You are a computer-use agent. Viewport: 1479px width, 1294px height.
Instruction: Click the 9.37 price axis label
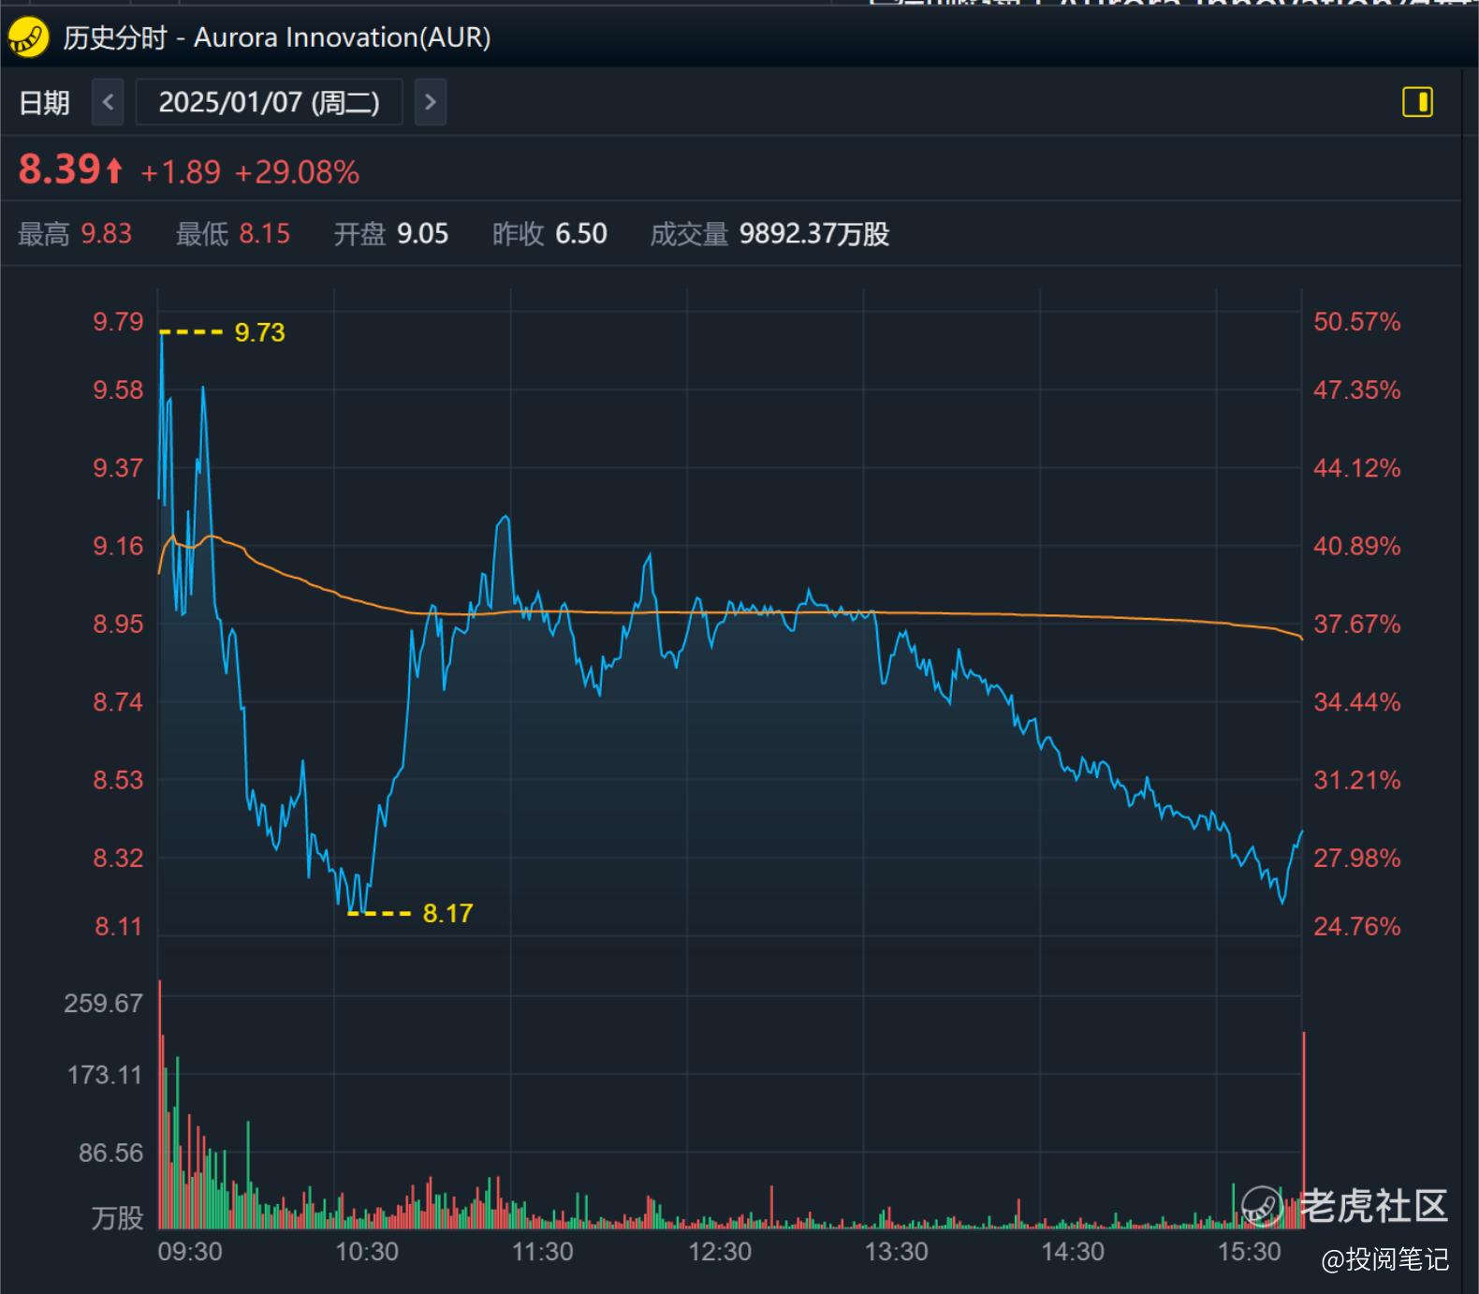[118, 468]
